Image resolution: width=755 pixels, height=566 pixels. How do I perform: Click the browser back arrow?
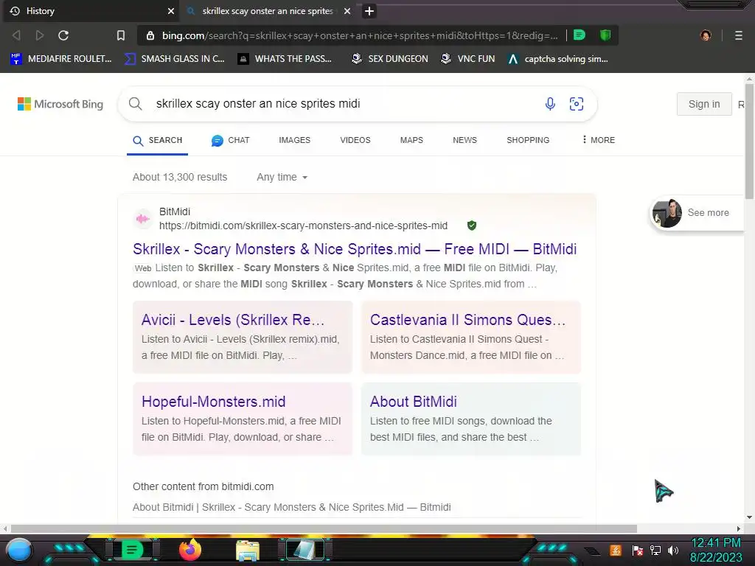point(16,35)
